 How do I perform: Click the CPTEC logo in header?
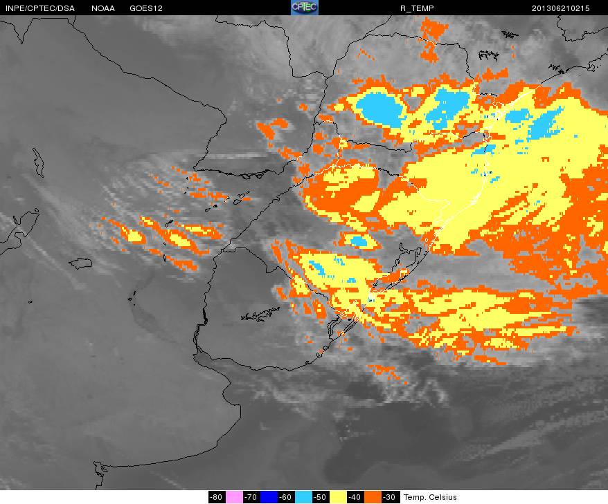click(305, 8)
